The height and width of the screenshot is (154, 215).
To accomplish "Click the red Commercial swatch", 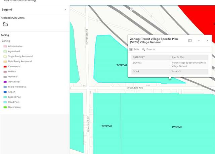I will pyautogui.click(x=5, y=67).
